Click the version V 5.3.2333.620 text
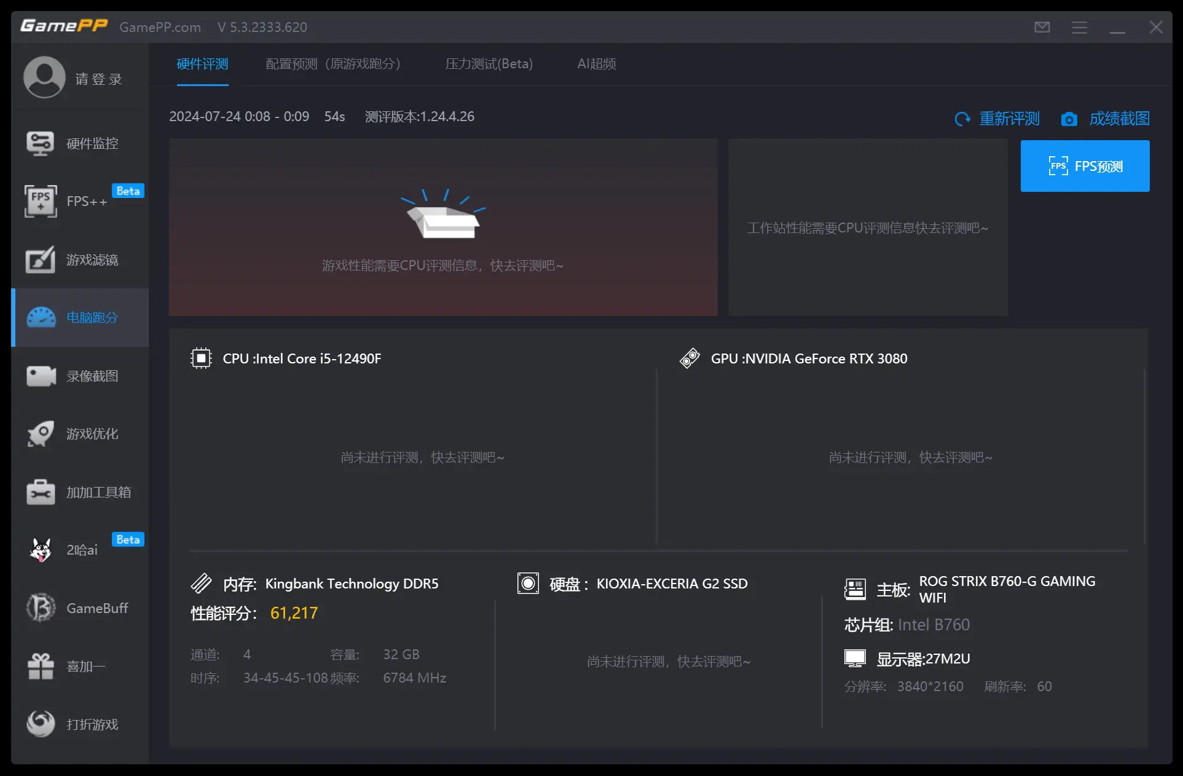The width and height of the screenshot is (1183, 776). [262, 27]
